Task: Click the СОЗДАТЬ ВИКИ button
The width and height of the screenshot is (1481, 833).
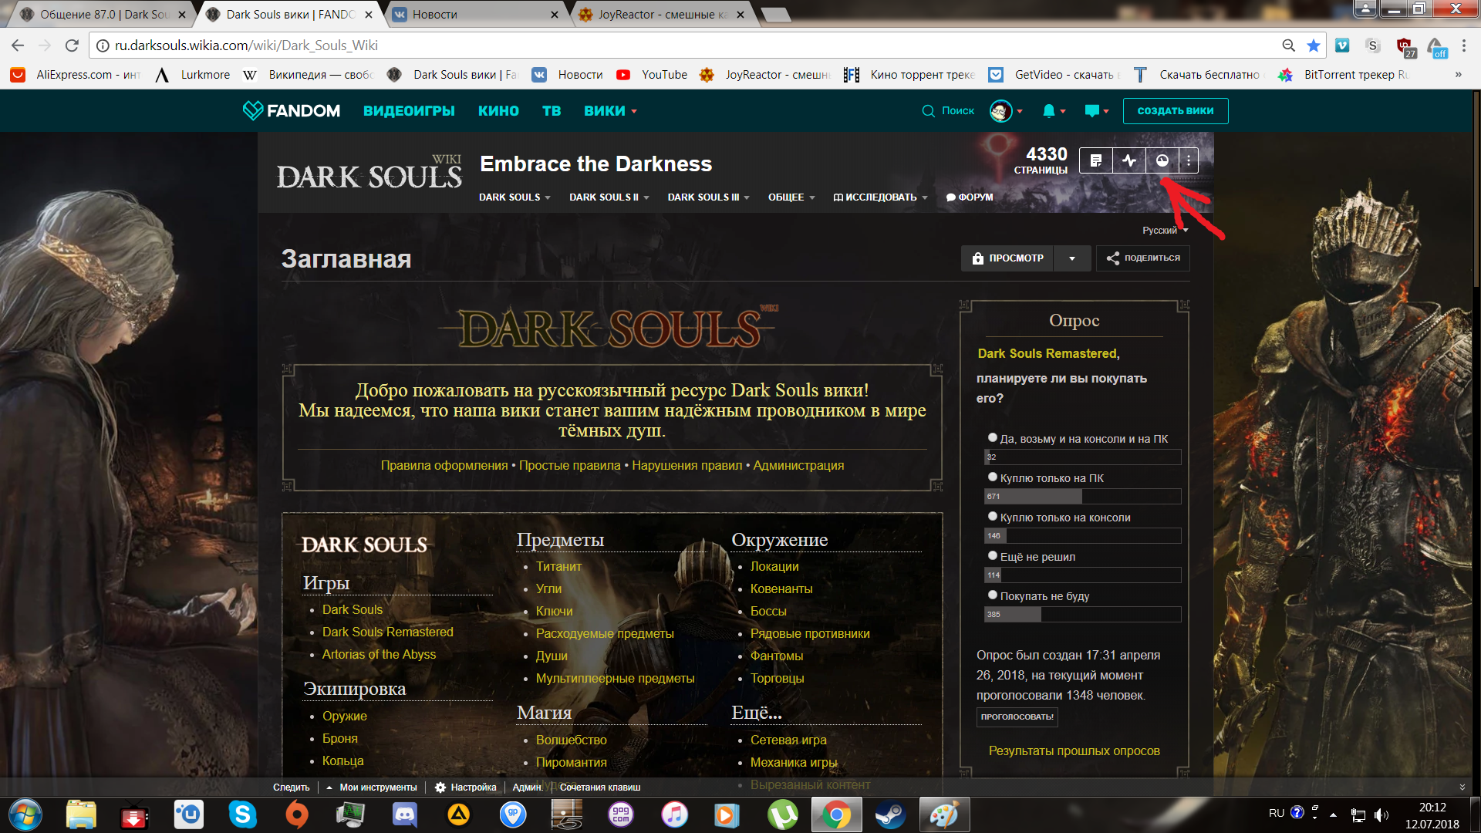Action: coord(1176,111)
